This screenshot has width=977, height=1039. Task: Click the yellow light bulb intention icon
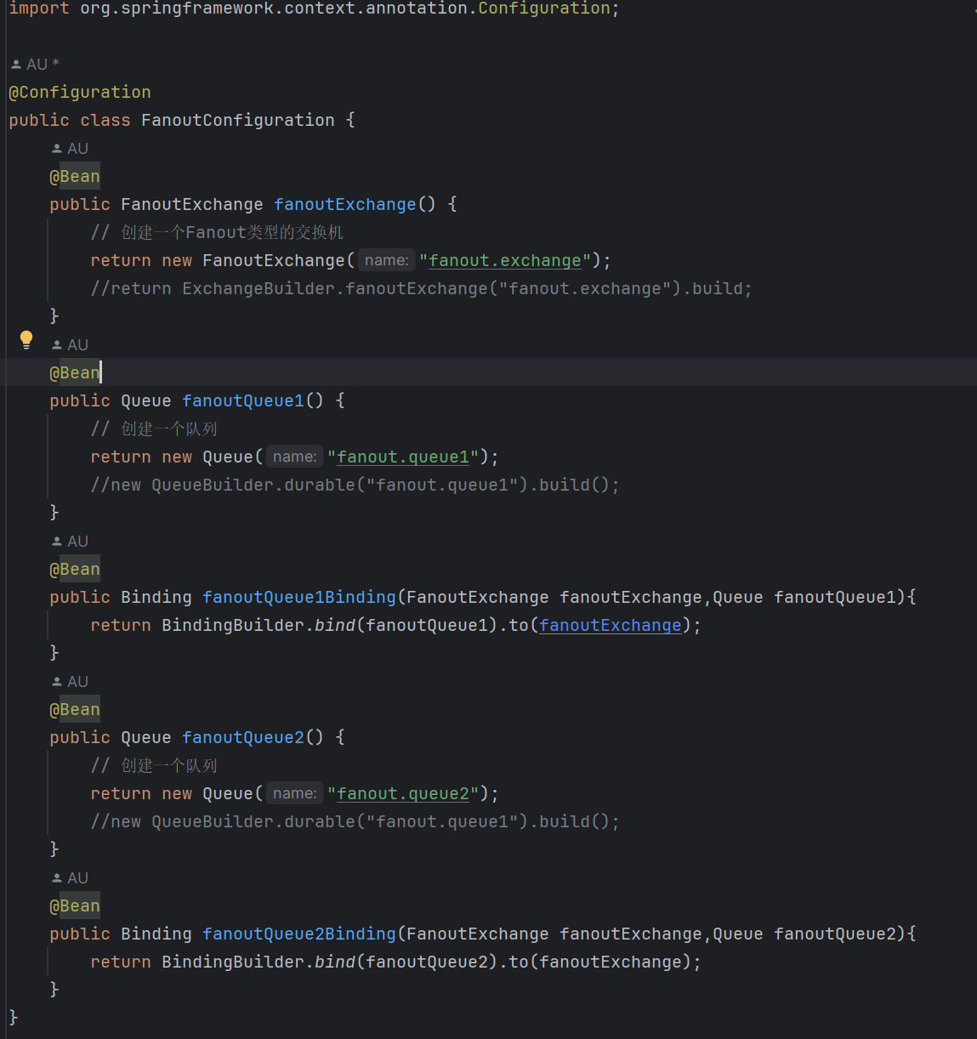click(26, 340)
